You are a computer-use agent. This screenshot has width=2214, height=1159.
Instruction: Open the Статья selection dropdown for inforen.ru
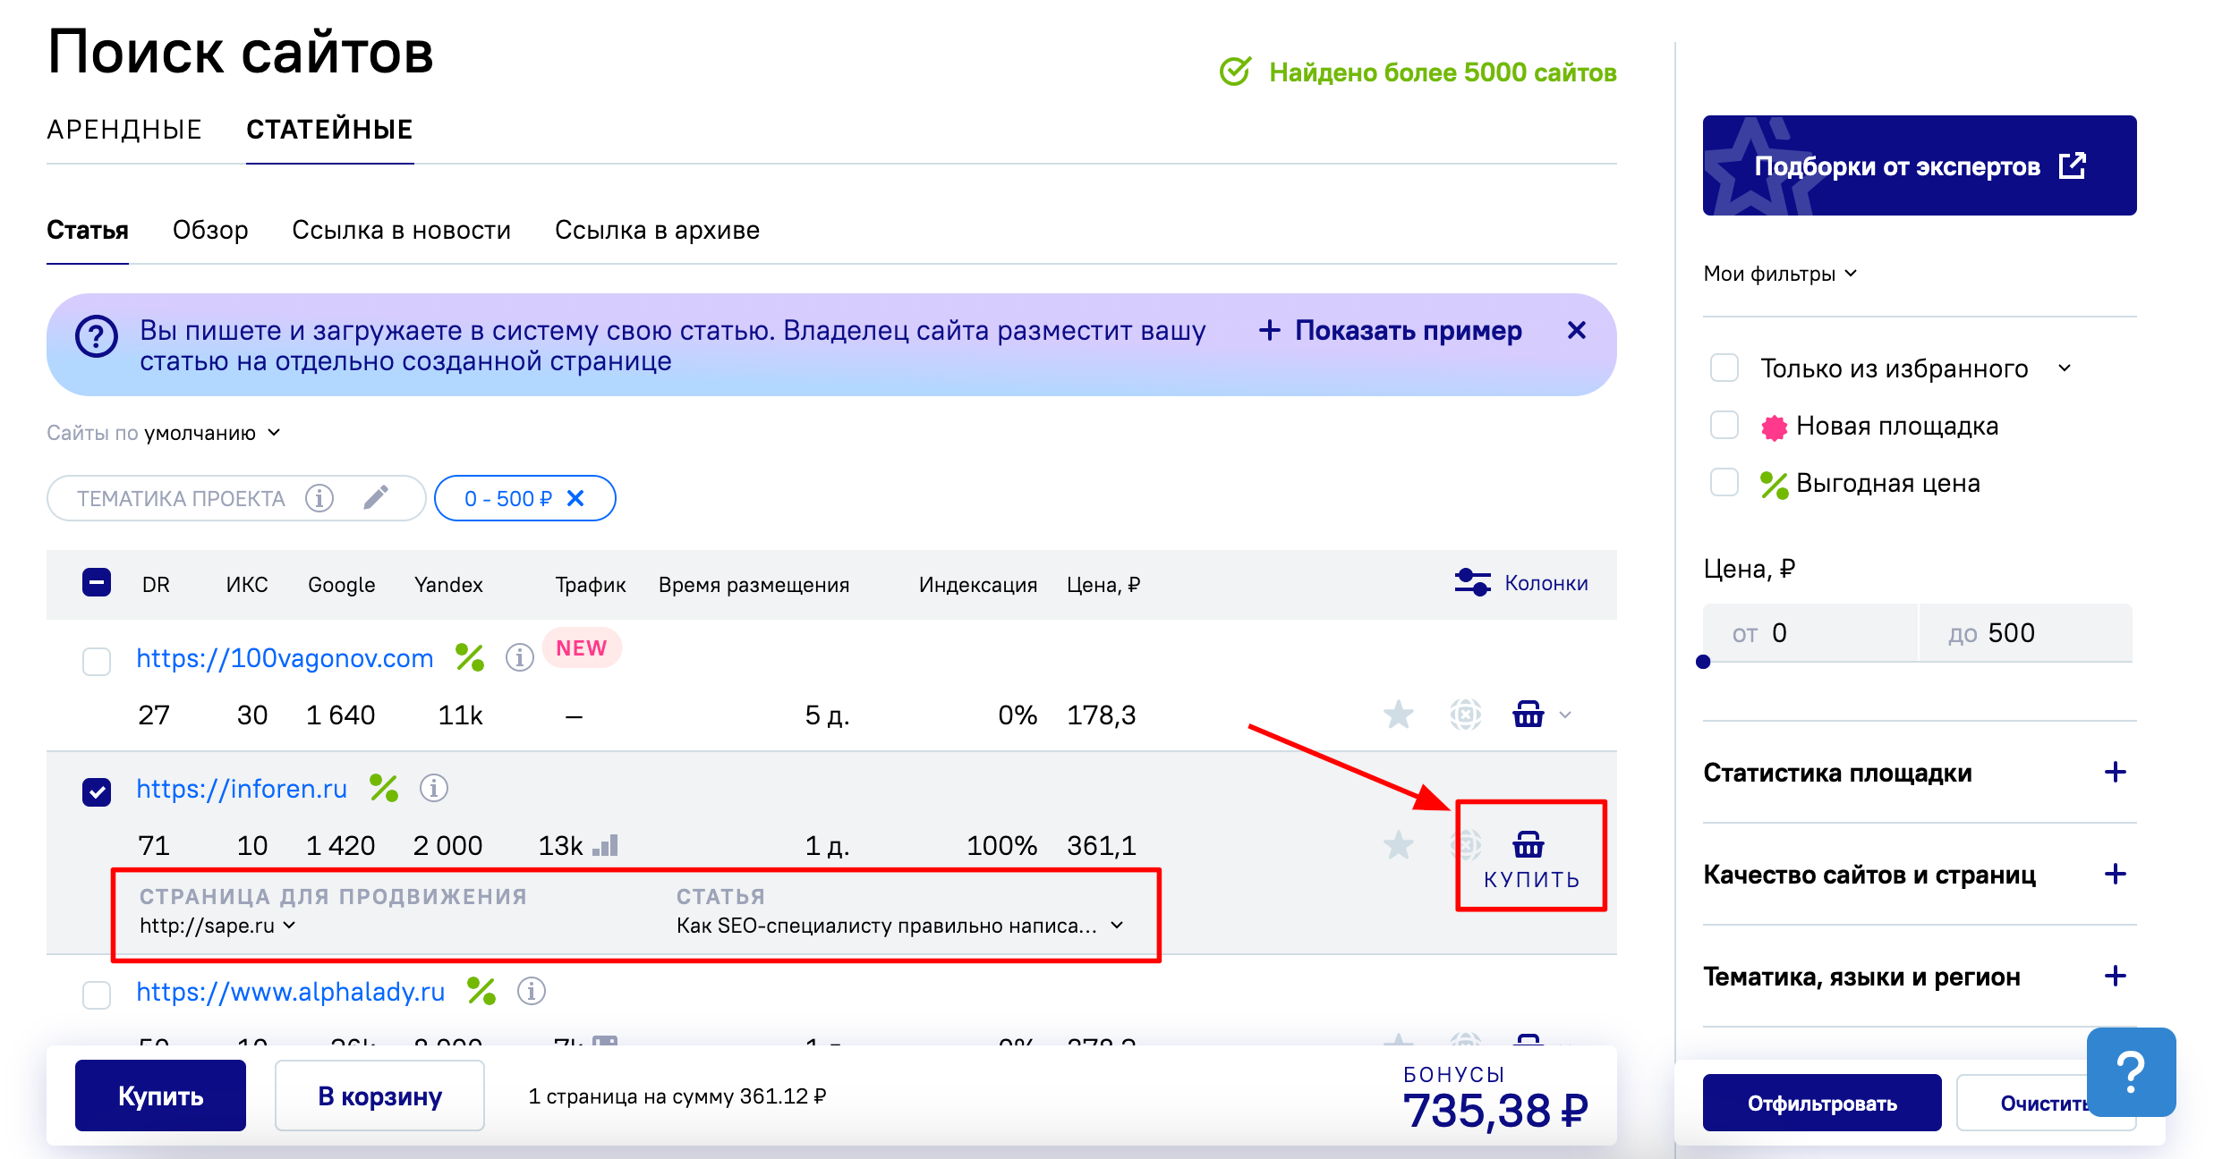[x=899, y=926]
